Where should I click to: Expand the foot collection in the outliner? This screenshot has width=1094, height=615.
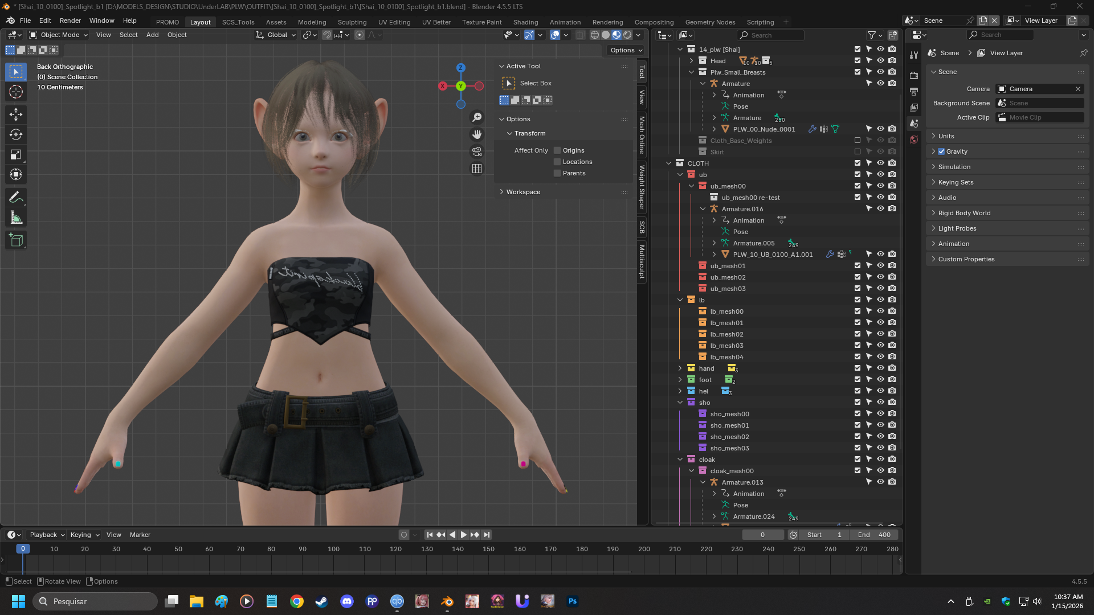pos(680,379)
